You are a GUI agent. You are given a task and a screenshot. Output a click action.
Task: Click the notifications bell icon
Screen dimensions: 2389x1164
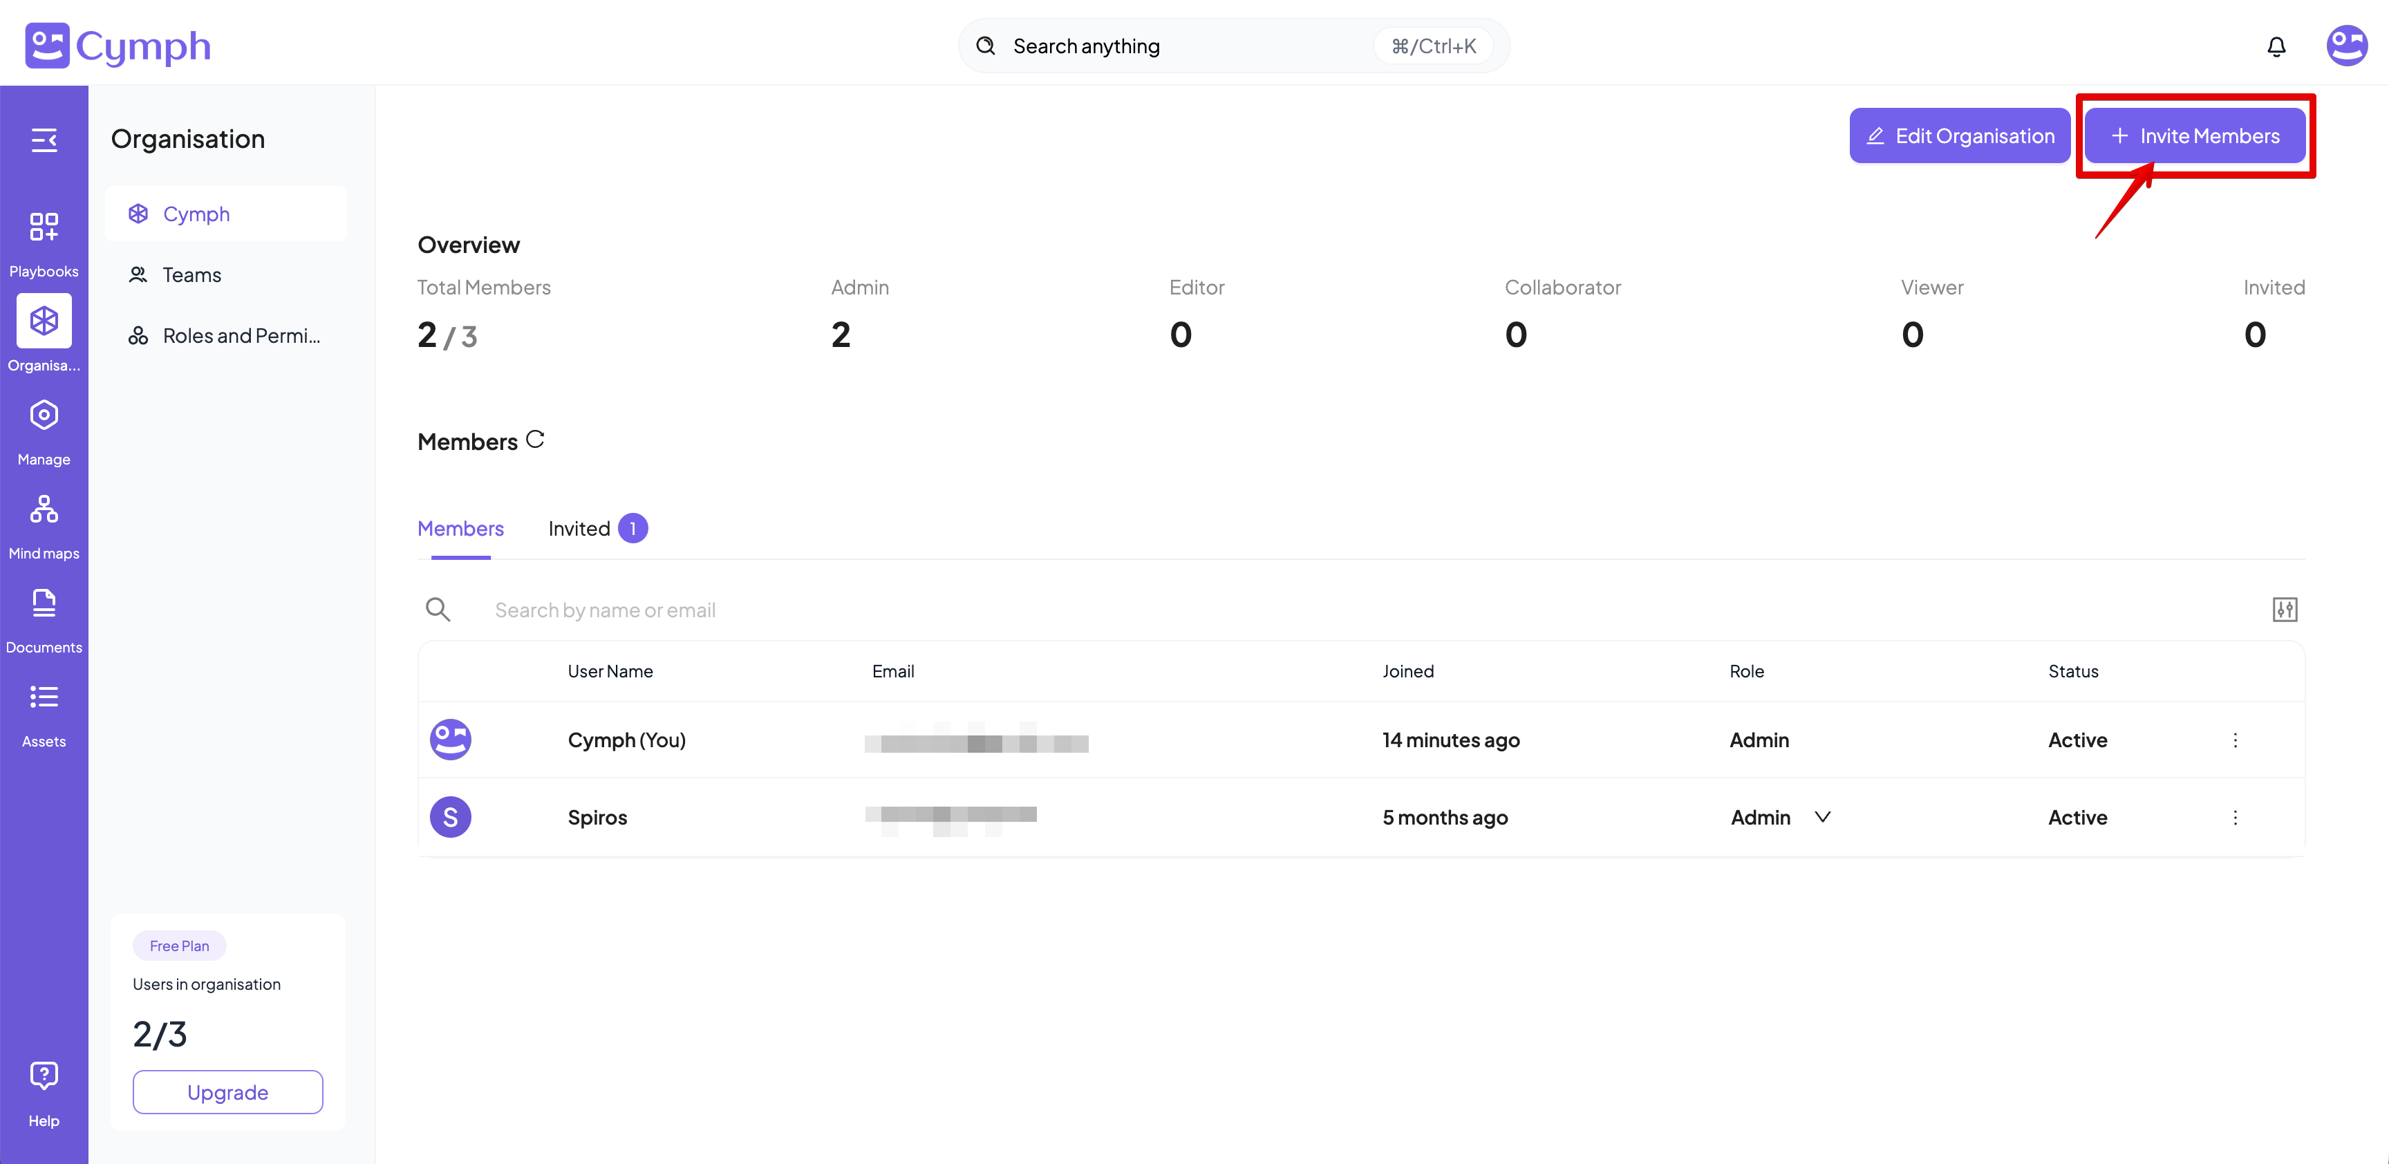pos(2276,46)
